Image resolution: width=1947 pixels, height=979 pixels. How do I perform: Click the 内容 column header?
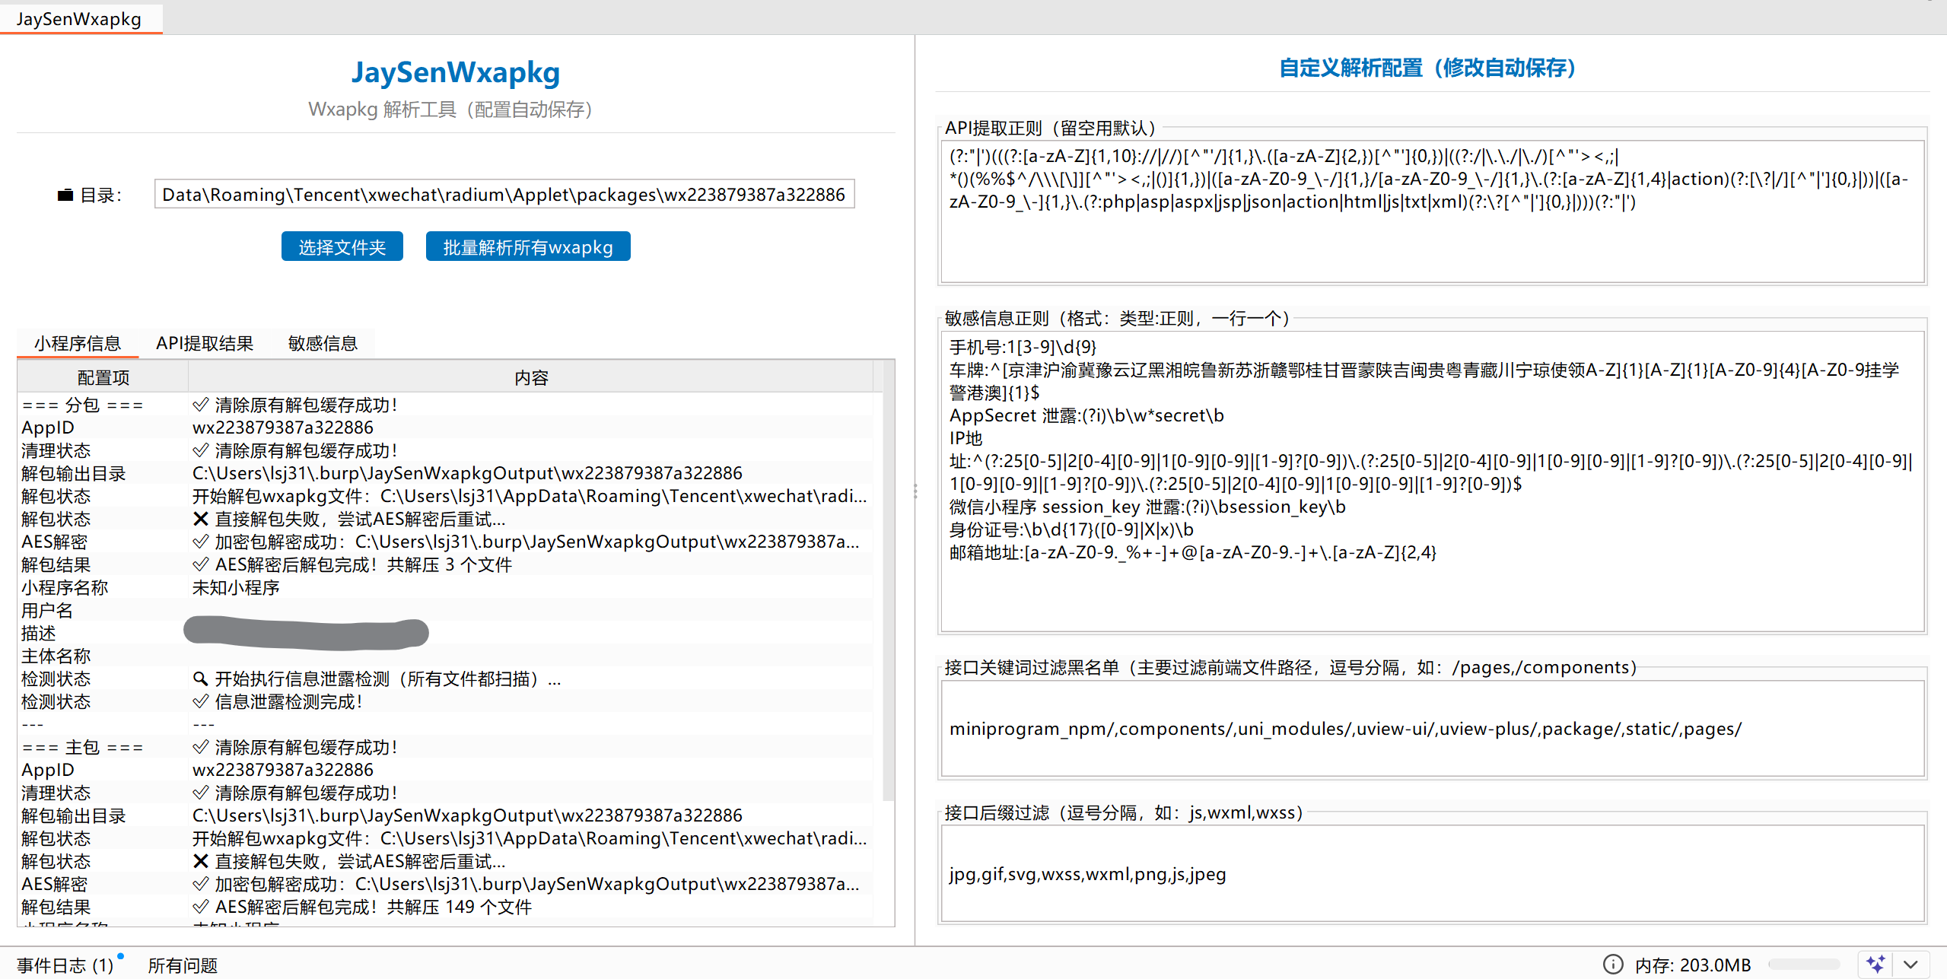[530, 377]
